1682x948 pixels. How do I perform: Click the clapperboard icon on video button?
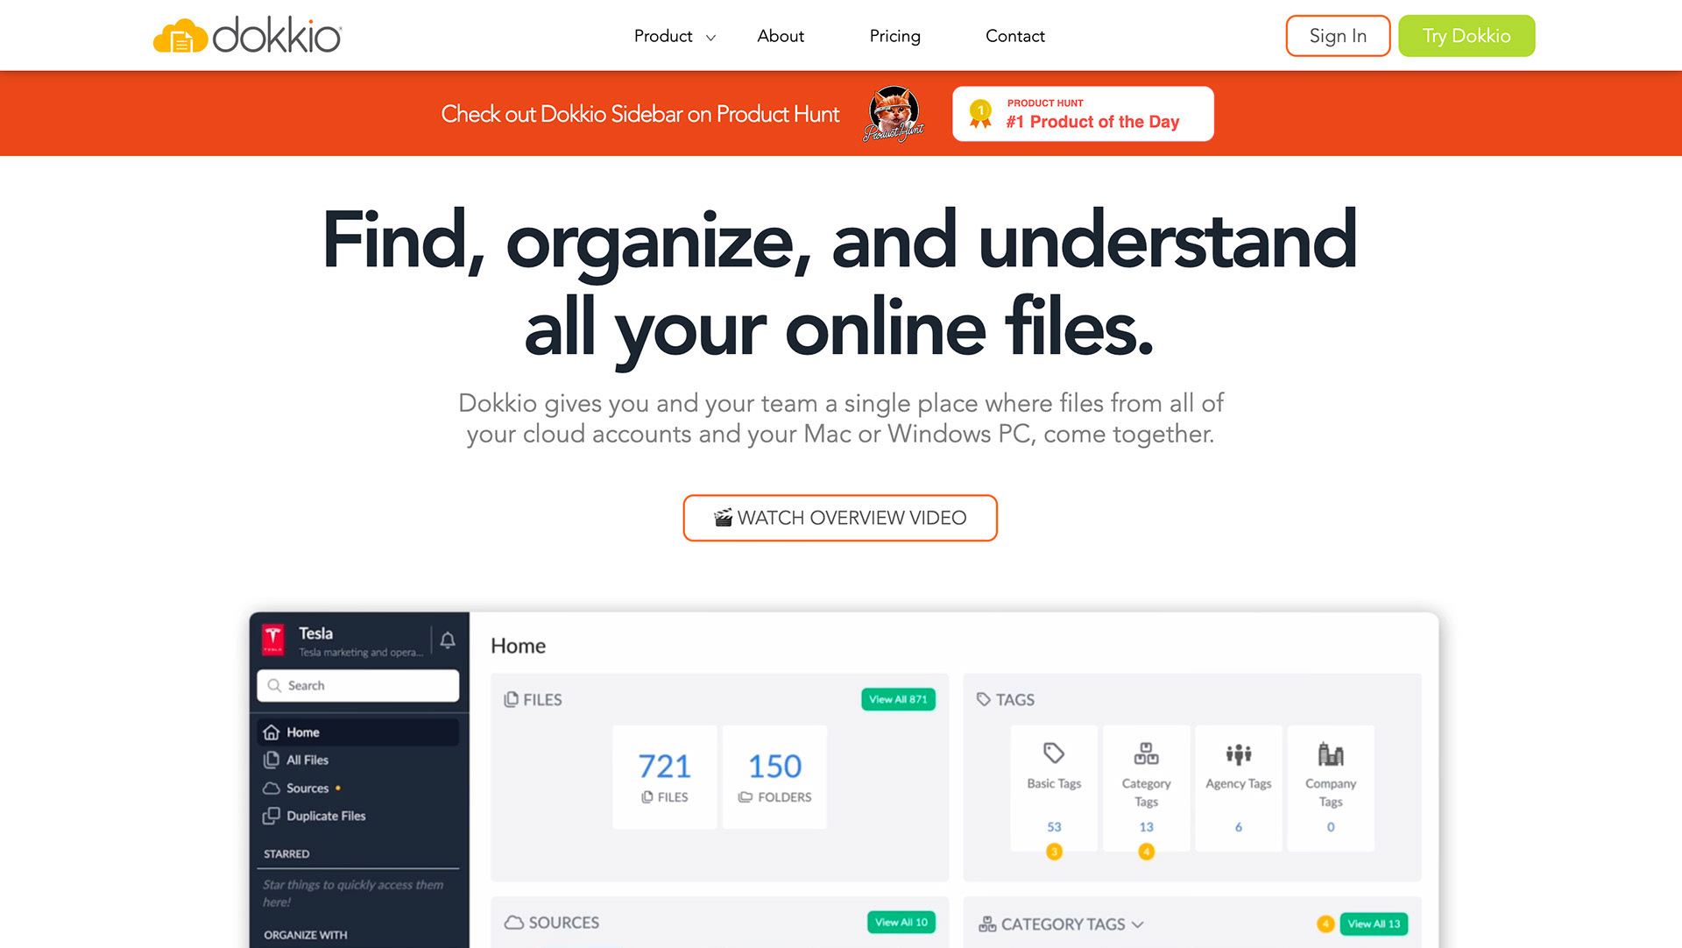pyautogui.click(x=723, y=518)
